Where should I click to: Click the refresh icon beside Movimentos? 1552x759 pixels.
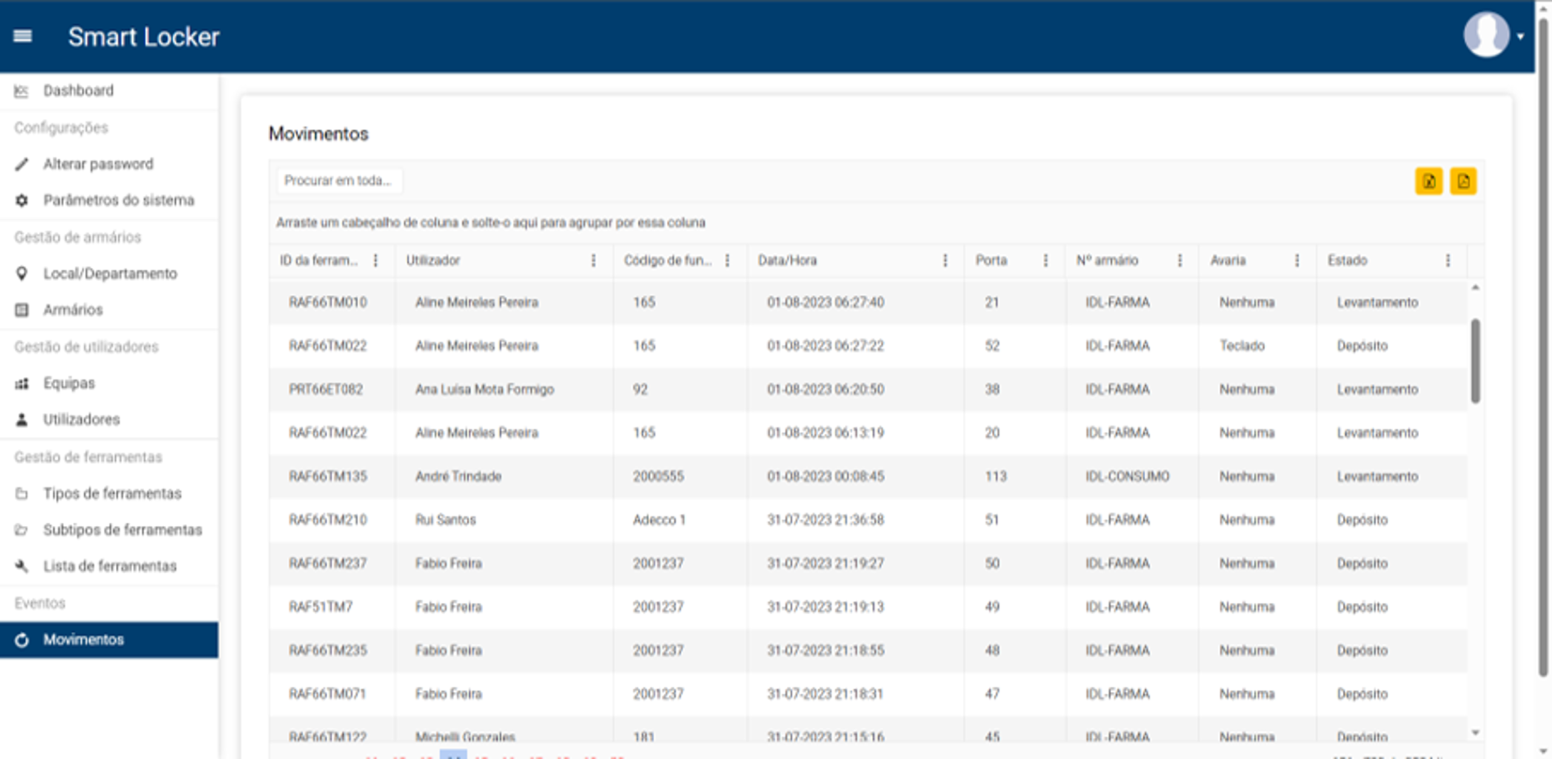pos(22,639)
